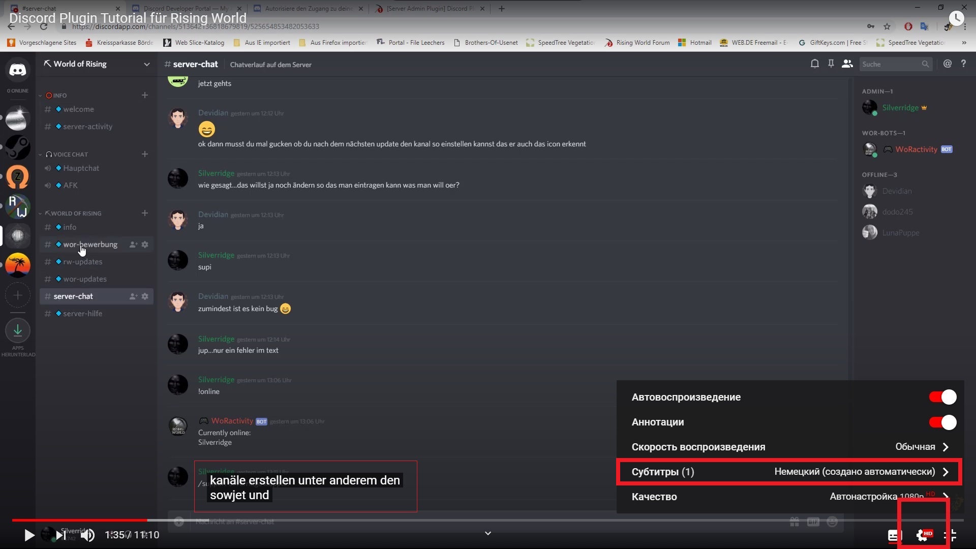Click the Add Channel icon in WORLD OF RISING
976x549 pixels.
coord(144,213)
